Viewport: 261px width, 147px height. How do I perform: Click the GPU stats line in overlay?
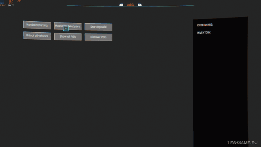tap(7, 1)
